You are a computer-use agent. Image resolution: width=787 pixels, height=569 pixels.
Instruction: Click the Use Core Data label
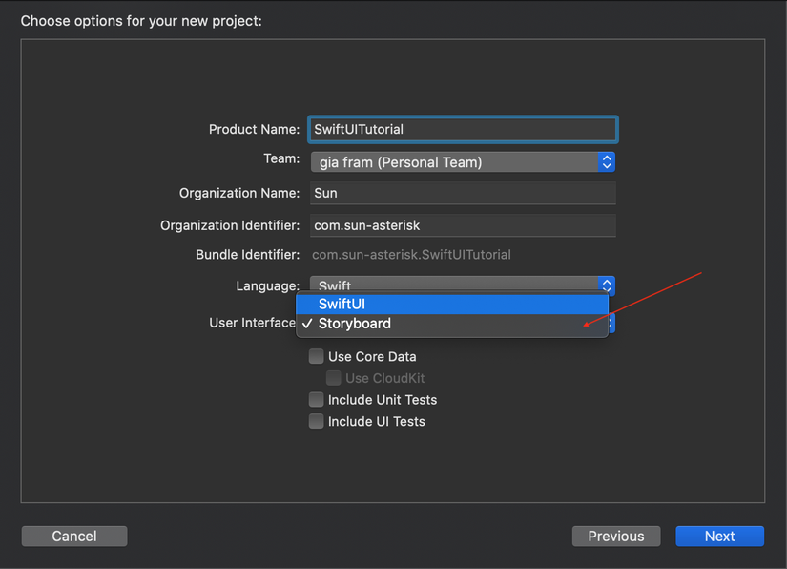[372, 357]
